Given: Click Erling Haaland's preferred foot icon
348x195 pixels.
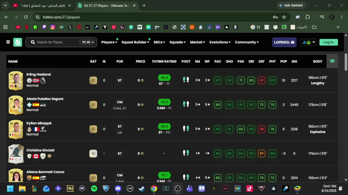Looking at the screenshot, I should (186, 80).
